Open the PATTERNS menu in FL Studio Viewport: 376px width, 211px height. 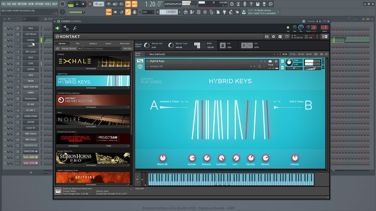tap(22, 4)
